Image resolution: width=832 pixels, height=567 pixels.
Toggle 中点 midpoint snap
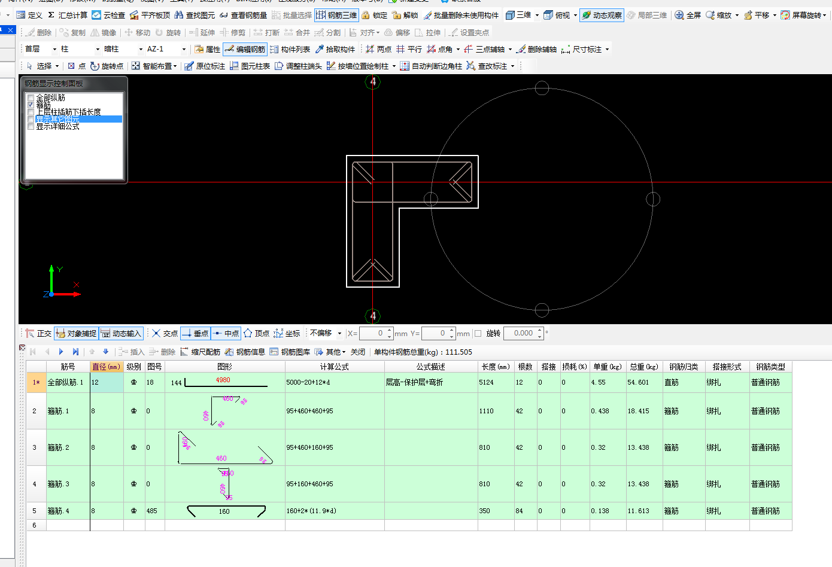coord(226,333)
